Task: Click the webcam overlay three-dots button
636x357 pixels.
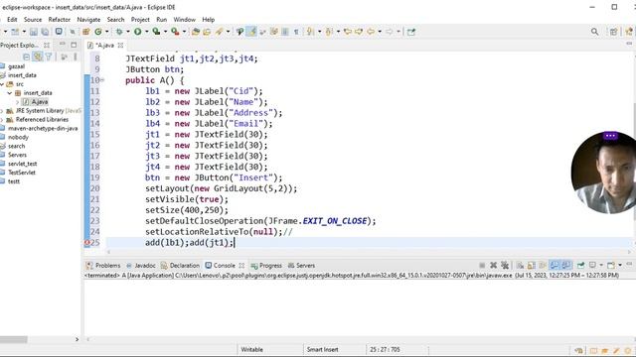Action: click(x=610, y=136)
